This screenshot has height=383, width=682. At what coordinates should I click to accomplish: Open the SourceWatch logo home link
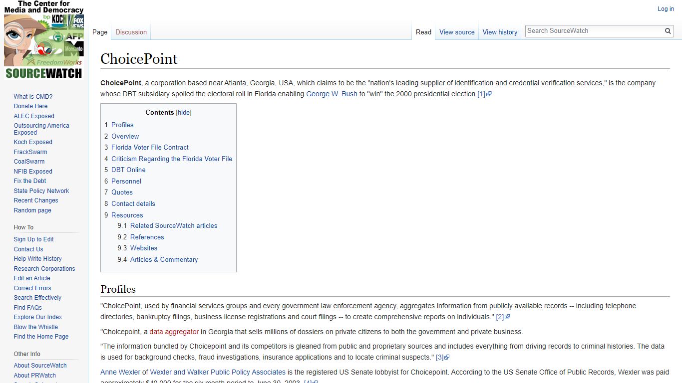(44, 40)
